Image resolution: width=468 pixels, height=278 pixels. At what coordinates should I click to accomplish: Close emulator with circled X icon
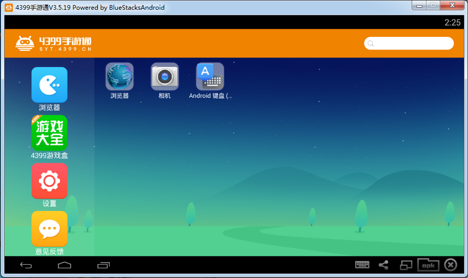(451, 265)
